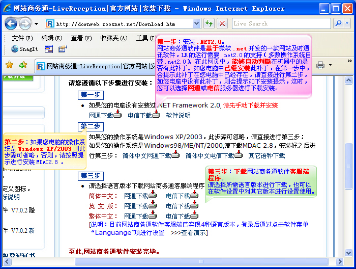Click the vertical scrollbar down arrow
The width and height of the screenshot is (356, 269).
point(350,254)
